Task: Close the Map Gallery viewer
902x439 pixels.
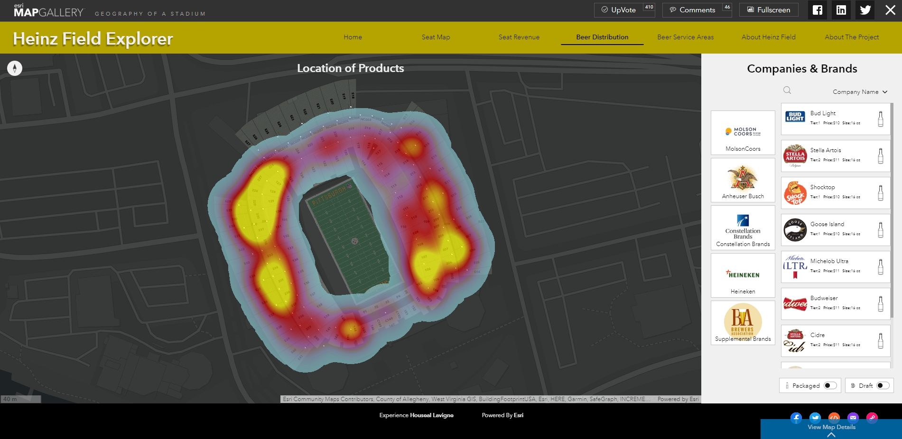Action: (x=890, y=10)
